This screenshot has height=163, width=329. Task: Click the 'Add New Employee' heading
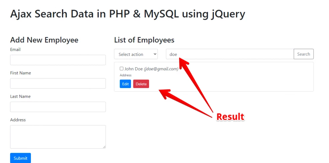click(x=44, y=40)
